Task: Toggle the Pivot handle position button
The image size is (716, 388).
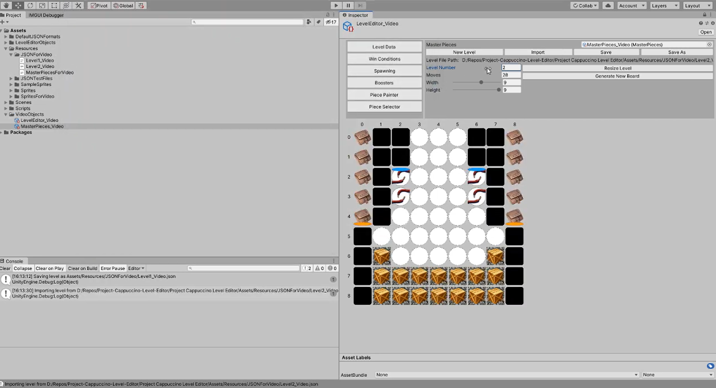Action: coord(99,6)
